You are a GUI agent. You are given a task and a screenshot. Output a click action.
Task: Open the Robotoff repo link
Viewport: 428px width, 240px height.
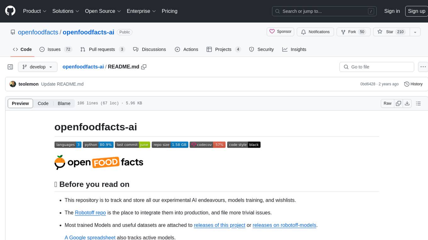point(90,213)
